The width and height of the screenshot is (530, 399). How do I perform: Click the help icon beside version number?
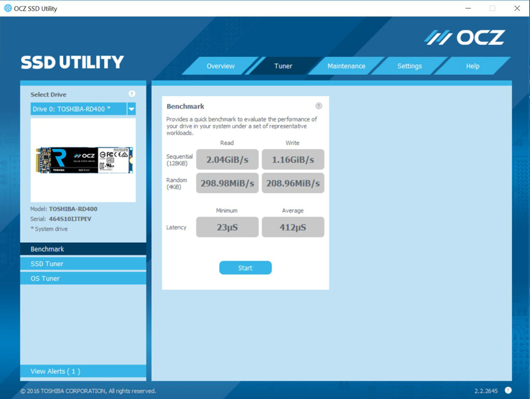[x=508, y=390]
